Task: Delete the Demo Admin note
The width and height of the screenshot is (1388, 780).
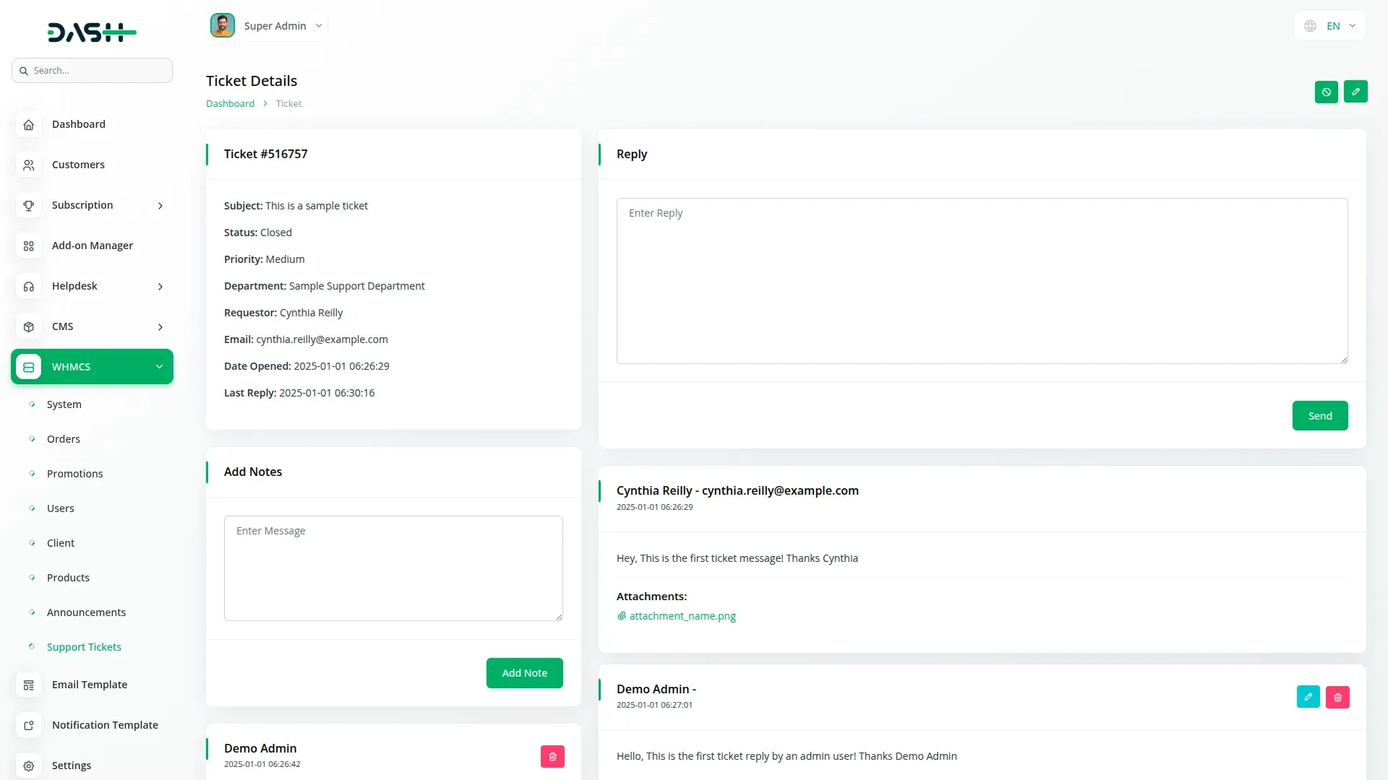Action: click(552, 756)
